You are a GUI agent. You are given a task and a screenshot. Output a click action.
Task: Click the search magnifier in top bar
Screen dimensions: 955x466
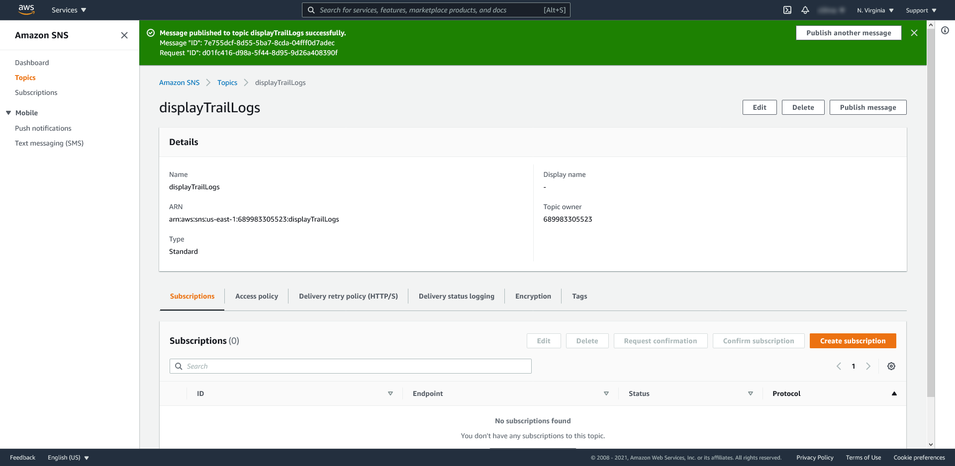(311, 10)
